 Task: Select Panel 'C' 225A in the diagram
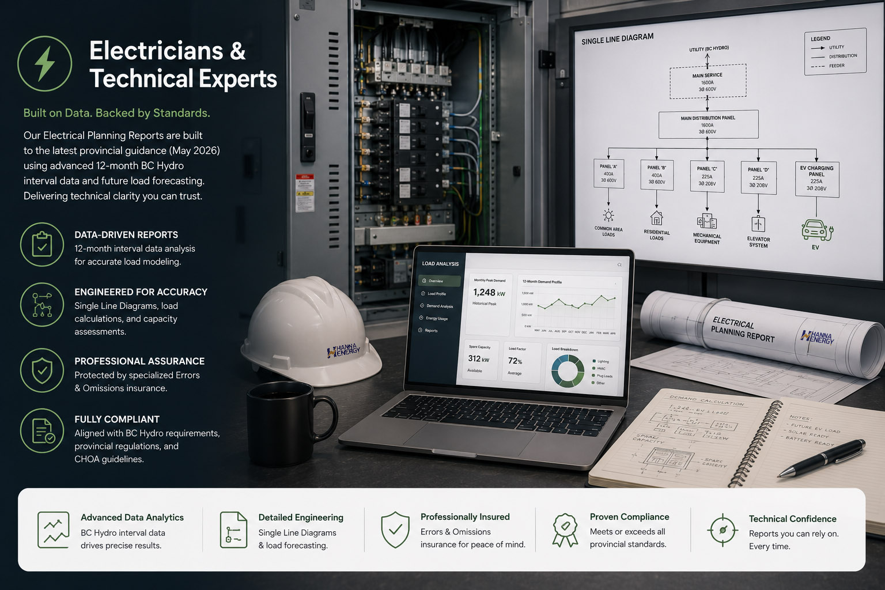point(707,176)
